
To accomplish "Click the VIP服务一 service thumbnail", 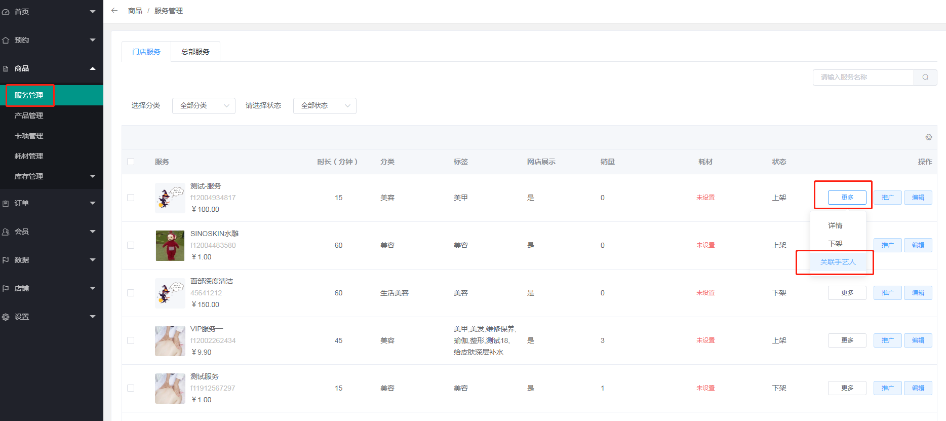I will pos(170,341).
